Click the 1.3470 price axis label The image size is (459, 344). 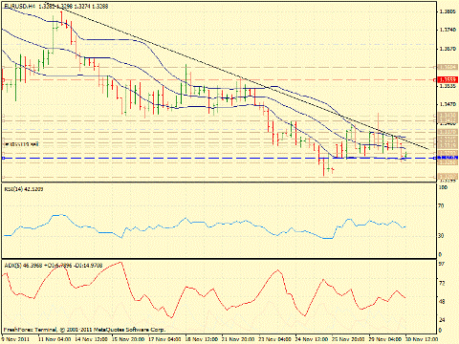point(448,104)
